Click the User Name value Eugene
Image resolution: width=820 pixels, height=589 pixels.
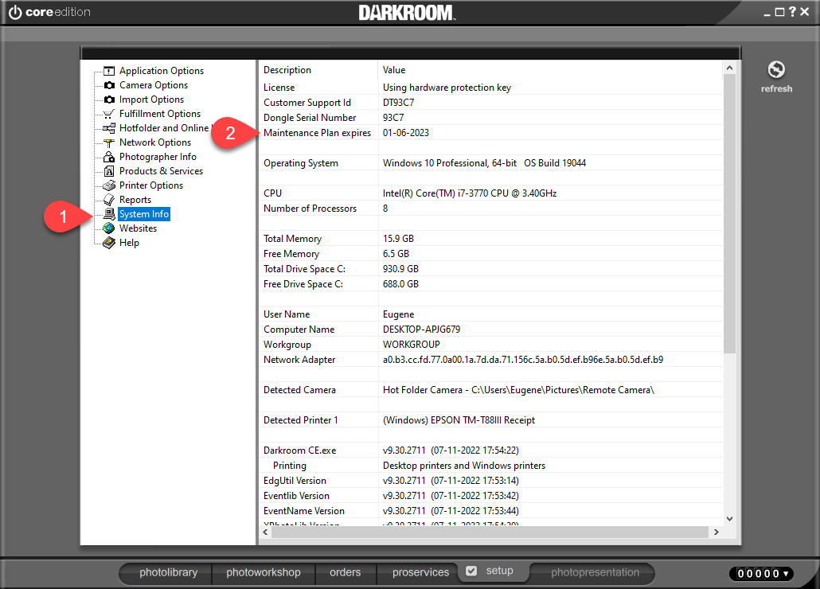pyautogui.click(x=399, y=314)
